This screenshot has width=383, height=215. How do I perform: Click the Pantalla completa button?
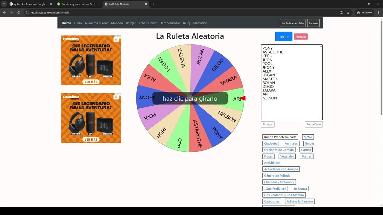(293, 23)
